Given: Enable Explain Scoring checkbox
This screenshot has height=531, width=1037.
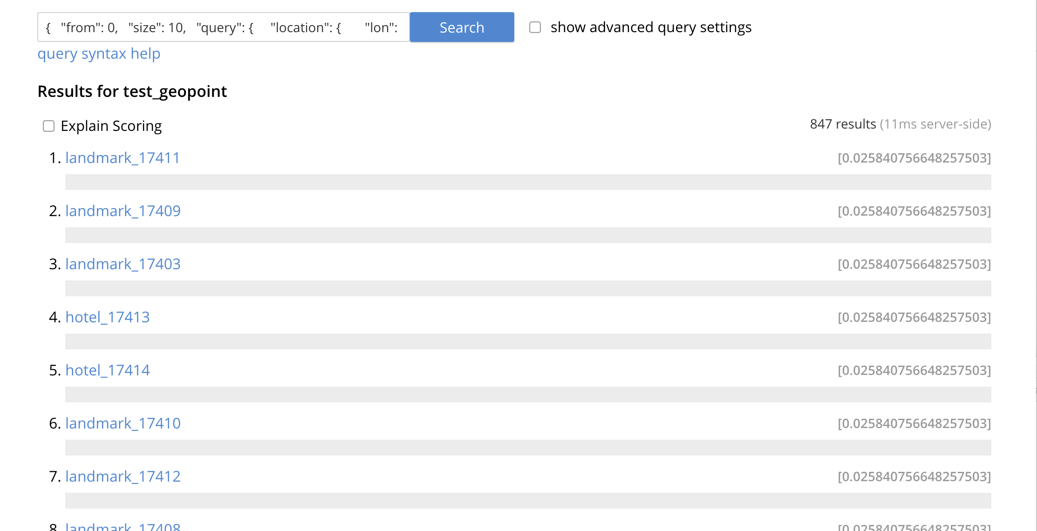Looking at the screenshot, I should tap(49, 125).
